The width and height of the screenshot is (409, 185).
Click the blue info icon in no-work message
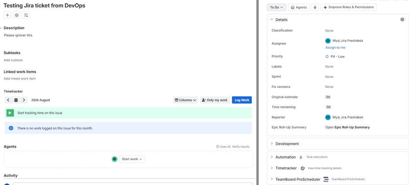11,128
